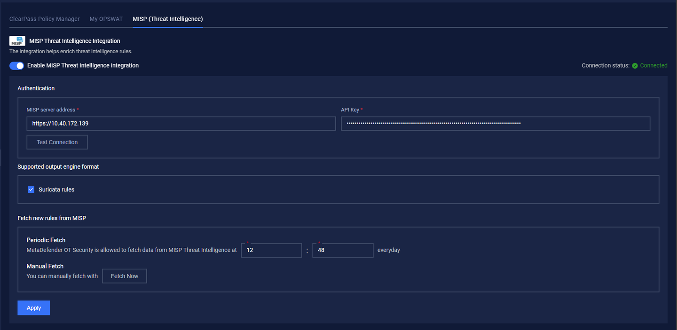The height and width of the screenshot is (330, 677).
Task: Focus the API Key field
Action: tap(496, 124)
